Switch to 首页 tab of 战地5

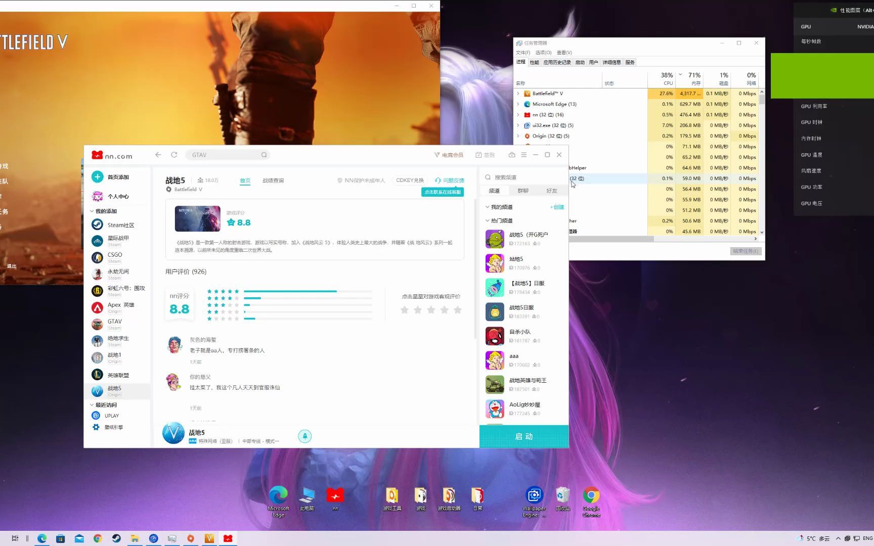(245, 180)
